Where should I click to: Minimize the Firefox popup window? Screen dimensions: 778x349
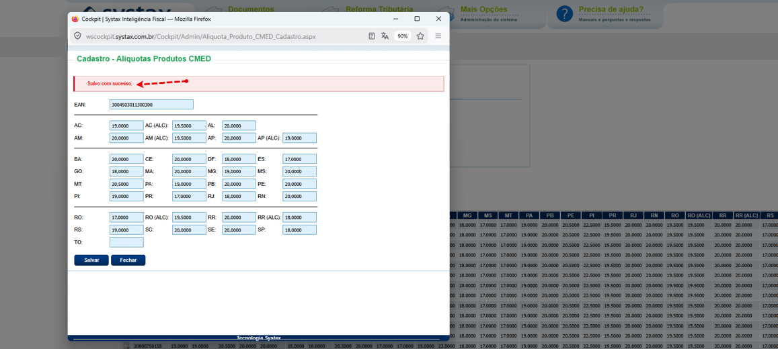(x=395, y=18)
